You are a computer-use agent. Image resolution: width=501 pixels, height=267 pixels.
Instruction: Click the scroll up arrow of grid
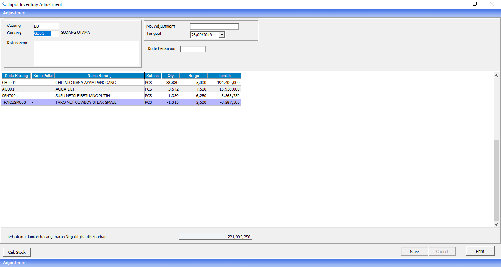497,76
